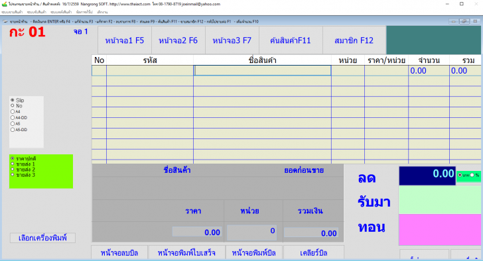
Task: Click the No column header
Action: point(99,60)
